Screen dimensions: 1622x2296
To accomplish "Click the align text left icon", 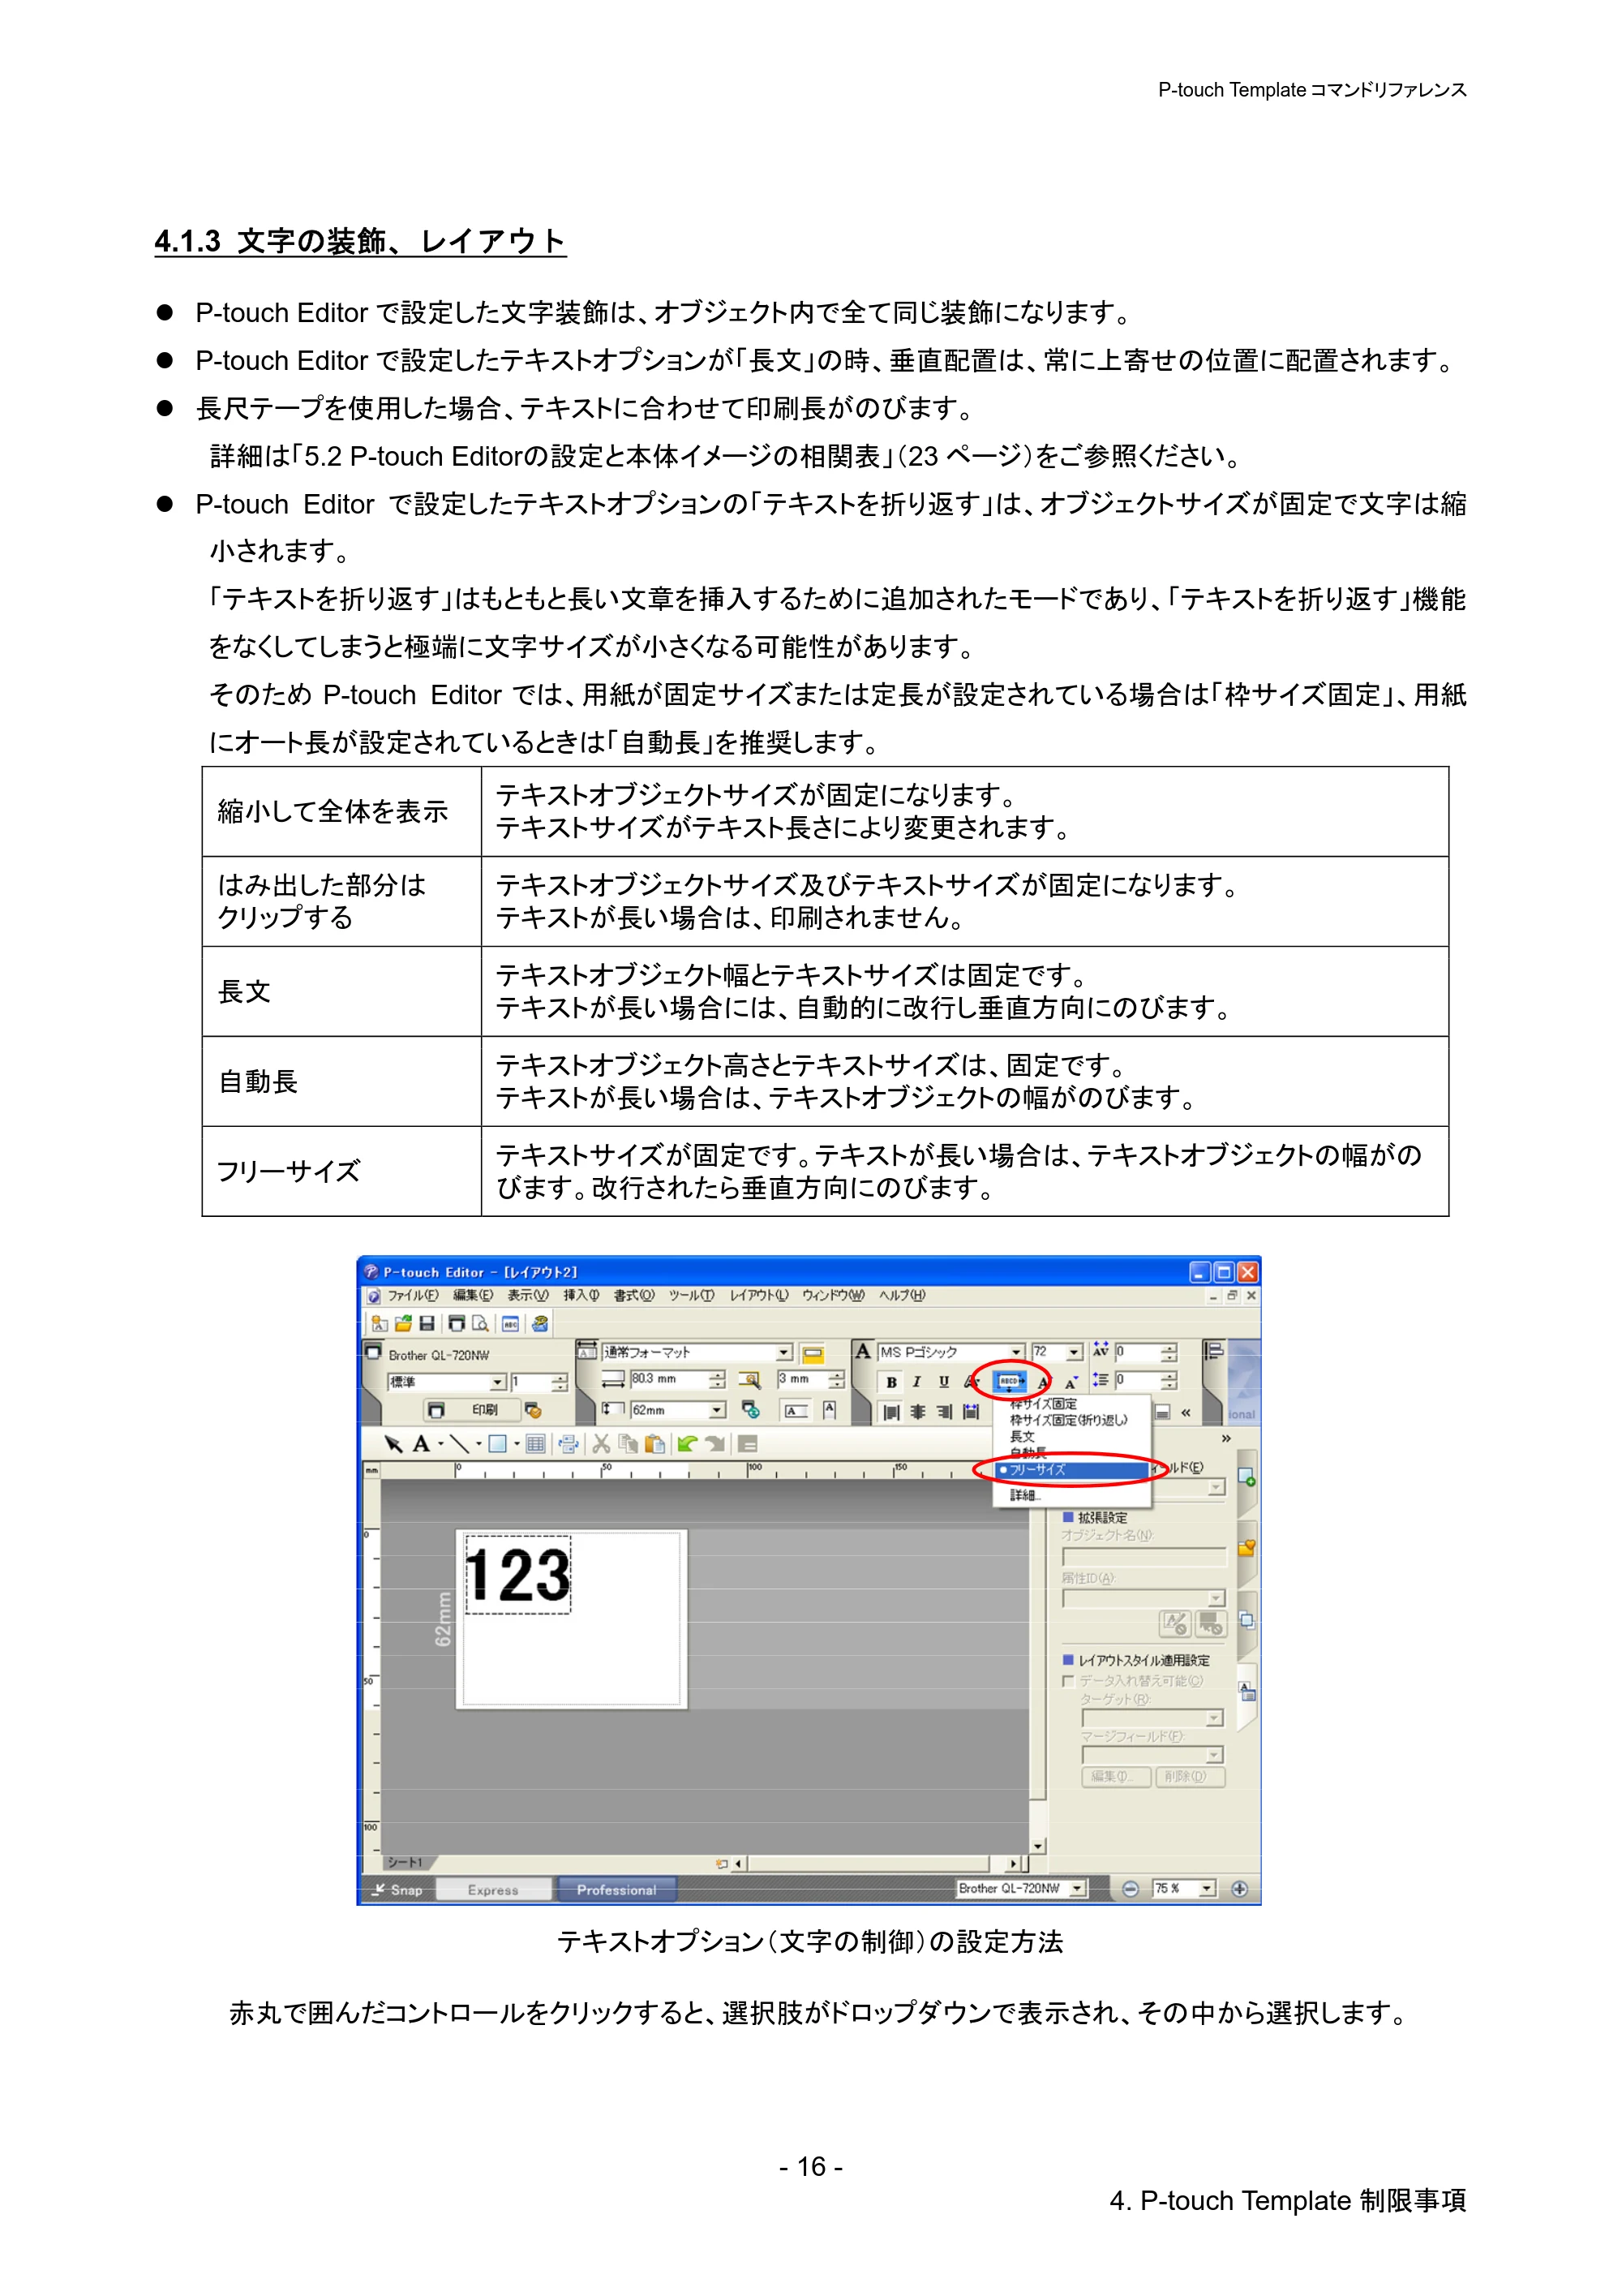I will [891, 1412].
